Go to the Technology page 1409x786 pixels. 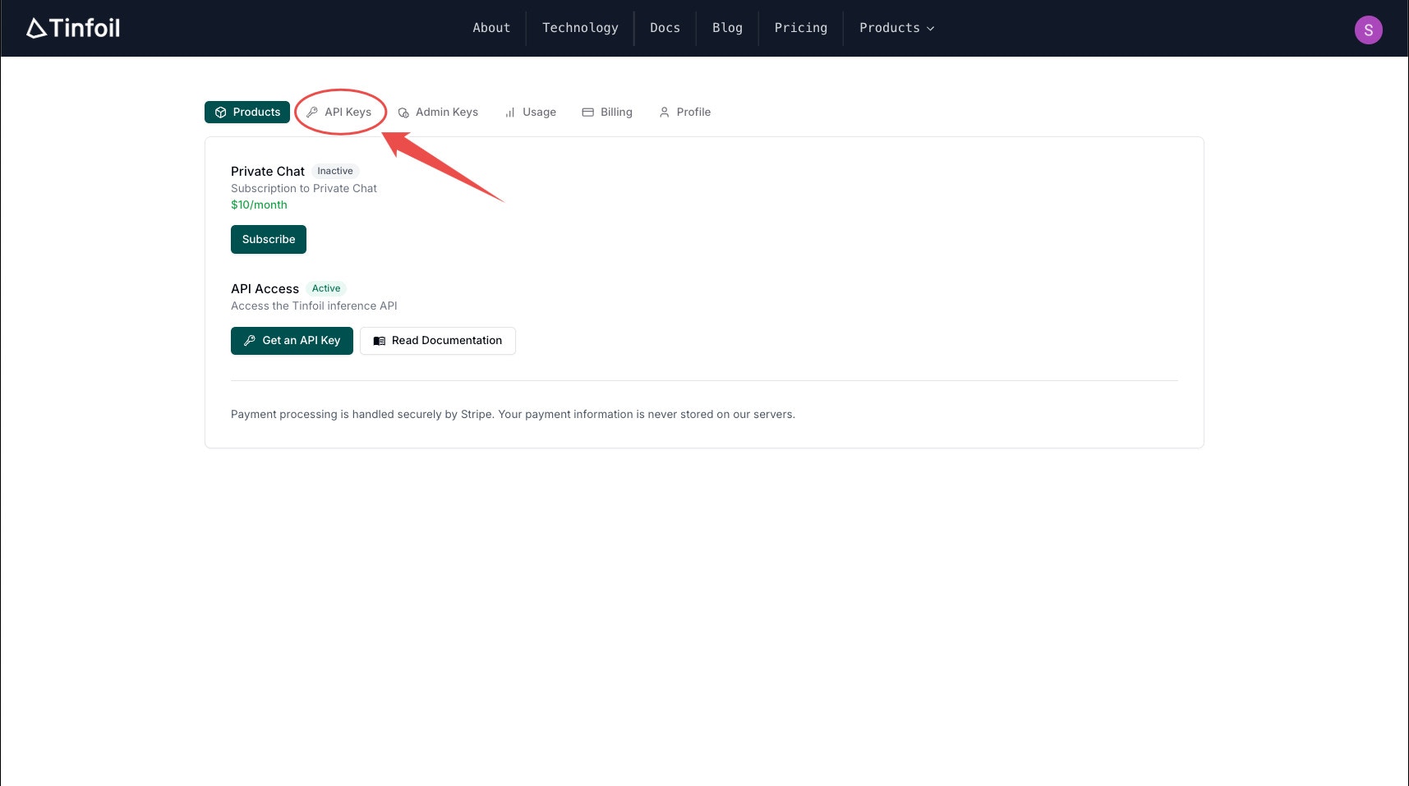[x=580, y=28]
